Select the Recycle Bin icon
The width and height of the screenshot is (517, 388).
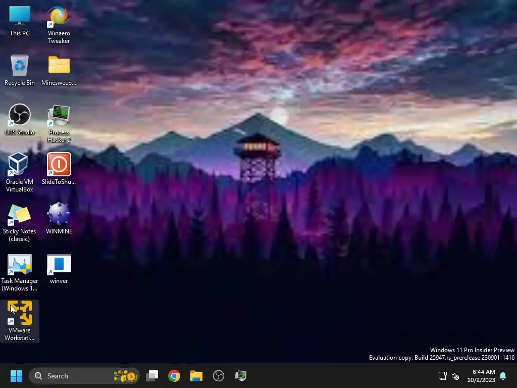coord(20,70)
